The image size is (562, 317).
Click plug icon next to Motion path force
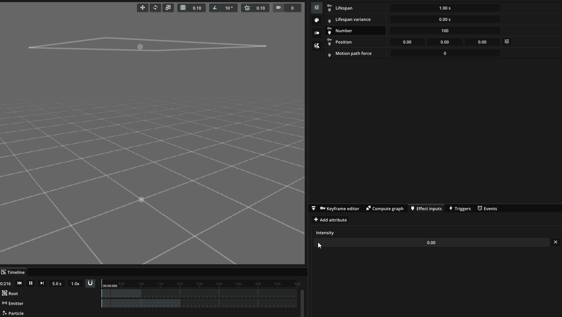(x=329, y=55)
